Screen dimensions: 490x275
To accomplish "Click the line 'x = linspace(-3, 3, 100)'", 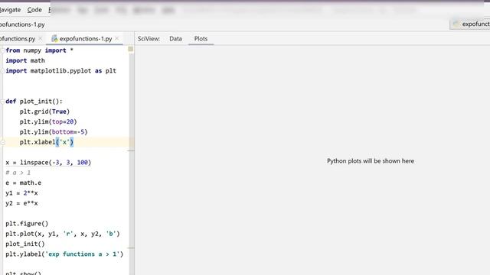I will pos(48,163).
